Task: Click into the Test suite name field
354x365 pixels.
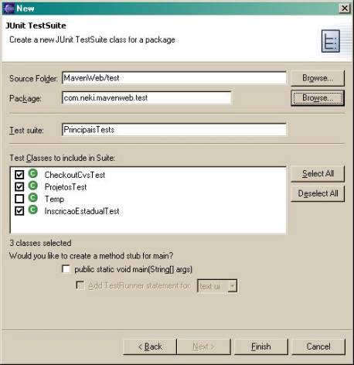Action: pos(174,130)
